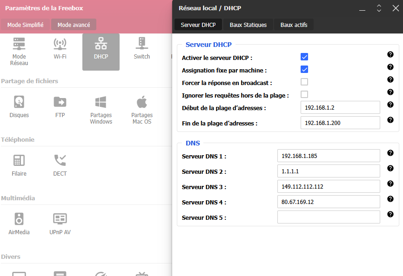Expand or collapse the DHCP window arrows
The image size is (403, 276).
pos(379,8)
